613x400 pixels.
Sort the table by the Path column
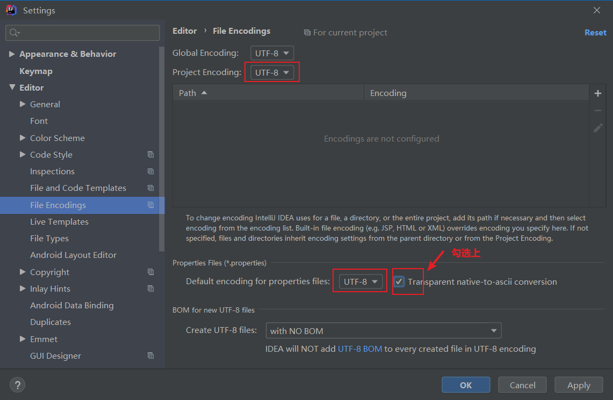pos(187,92)
